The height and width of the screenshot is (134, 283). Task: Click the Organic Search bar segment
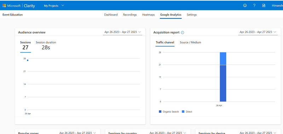coord(223,83)
